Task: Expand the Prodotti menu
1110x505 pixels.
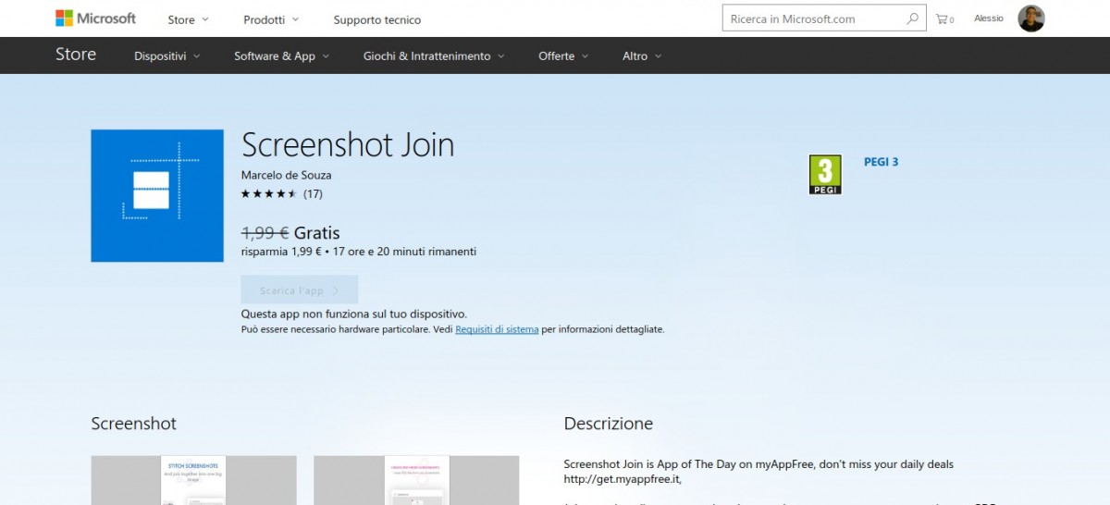Action: [x=271, y=19]
